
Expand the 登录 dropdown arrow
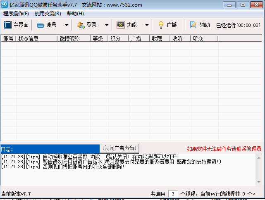point(107,25)
